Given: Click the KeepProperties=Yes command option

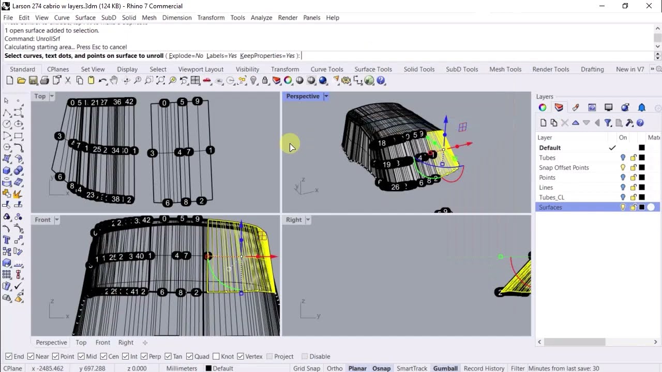Looking at the screenshot, I should tap(267, 56).
